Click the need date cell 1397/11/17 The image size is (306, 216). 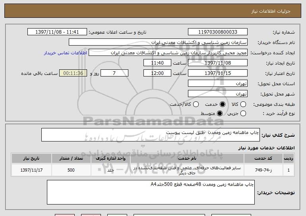tap(31, 170)
